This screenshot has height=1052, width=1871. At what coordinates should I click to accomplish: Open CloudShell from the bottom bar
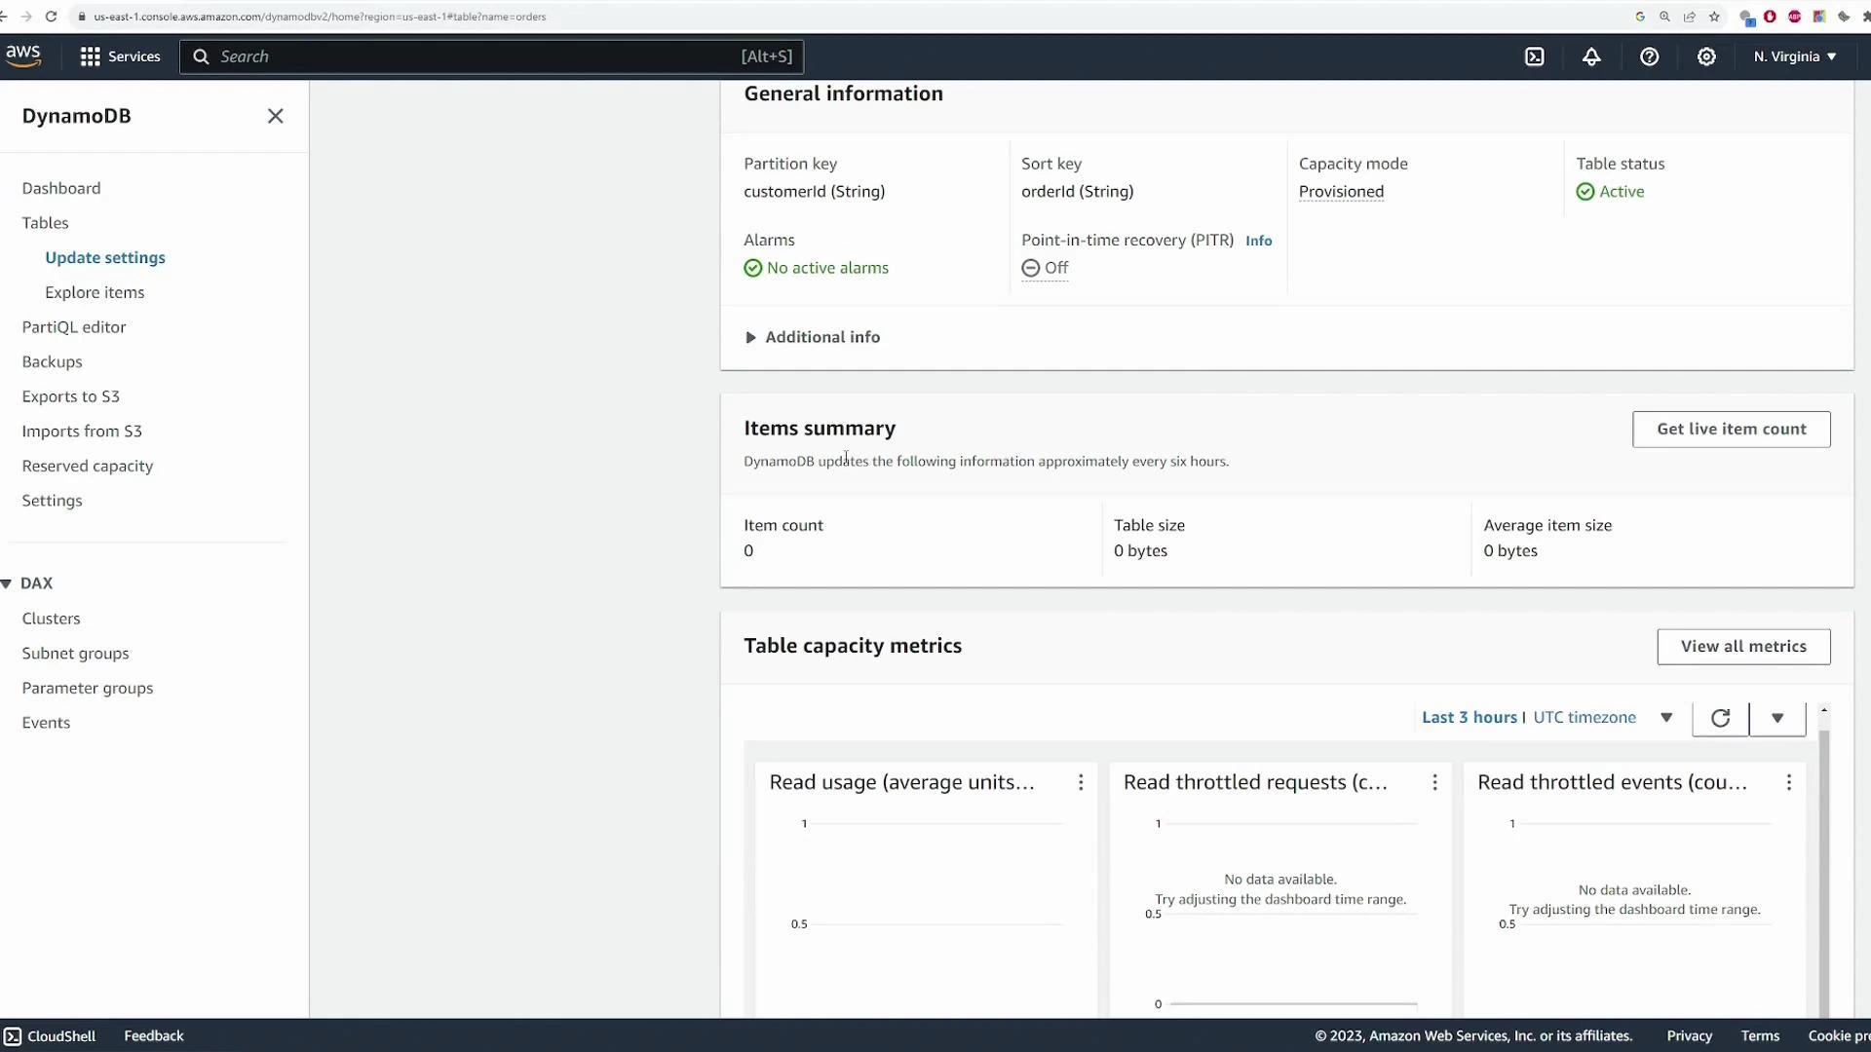(x=50, y=1035)
